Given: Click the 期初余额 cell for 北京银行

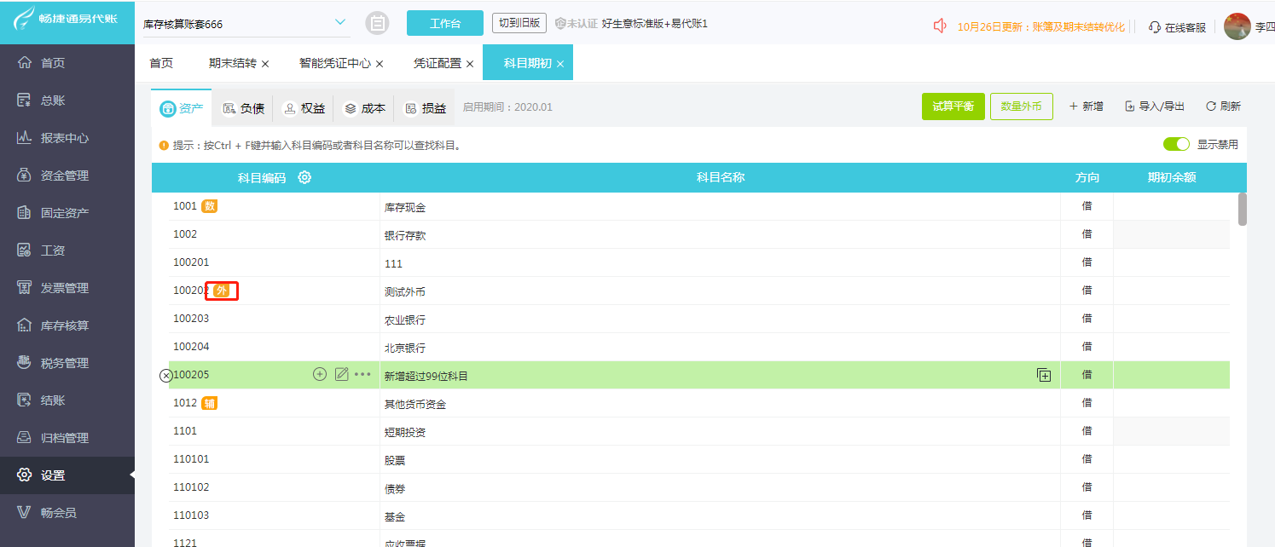Looking at the screenshot, I should point(1172,347).
